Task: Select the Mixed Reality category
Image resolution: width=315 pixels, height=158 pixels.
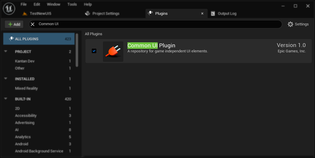Action: [39, 88]
